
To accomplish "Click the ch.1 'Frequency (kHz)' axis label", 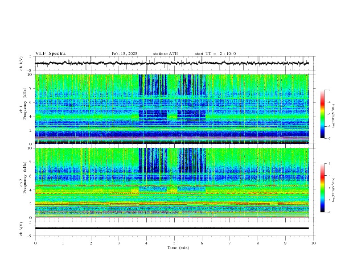I will 25,104.
